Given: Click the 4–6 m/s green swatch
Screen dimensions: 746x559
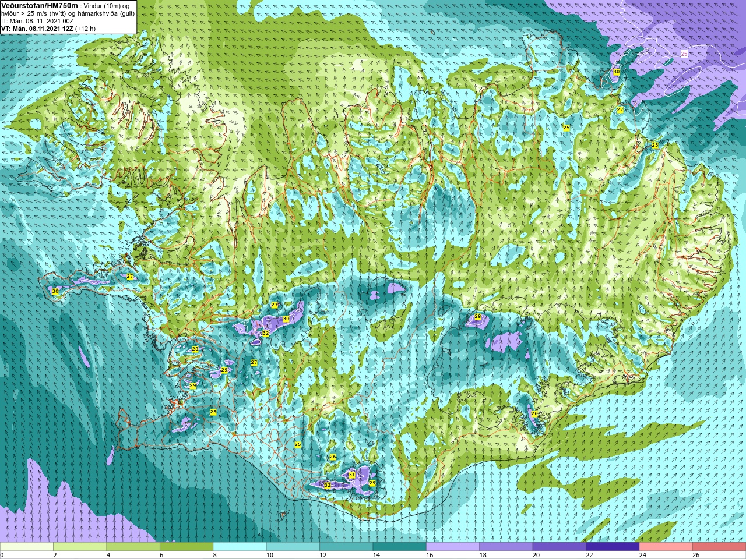Looking at the screenshot, I should click(133, 547).
